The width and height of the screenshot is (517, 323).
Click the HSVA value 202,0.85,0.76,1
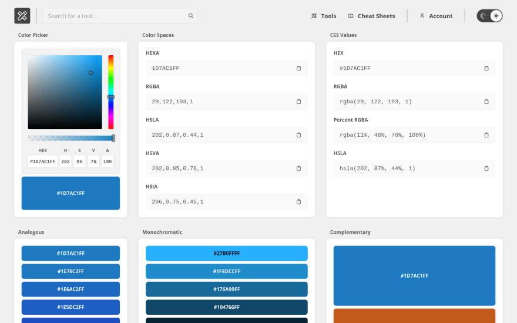point(177,168)
